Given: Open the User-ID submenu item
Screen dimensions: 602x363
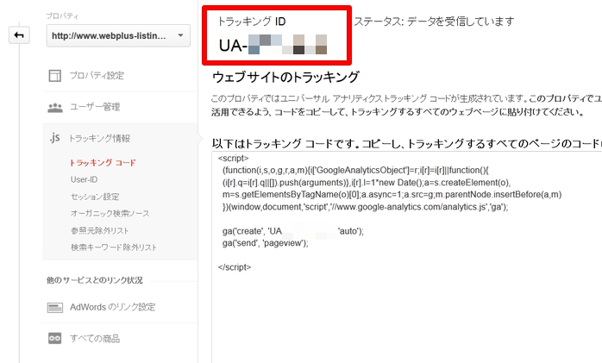Looking at the screenshot, I should (x=84, y=179).
